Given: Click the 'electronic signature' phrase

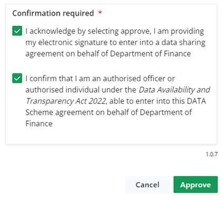Looking at the screenshot, I should (73, 42).
